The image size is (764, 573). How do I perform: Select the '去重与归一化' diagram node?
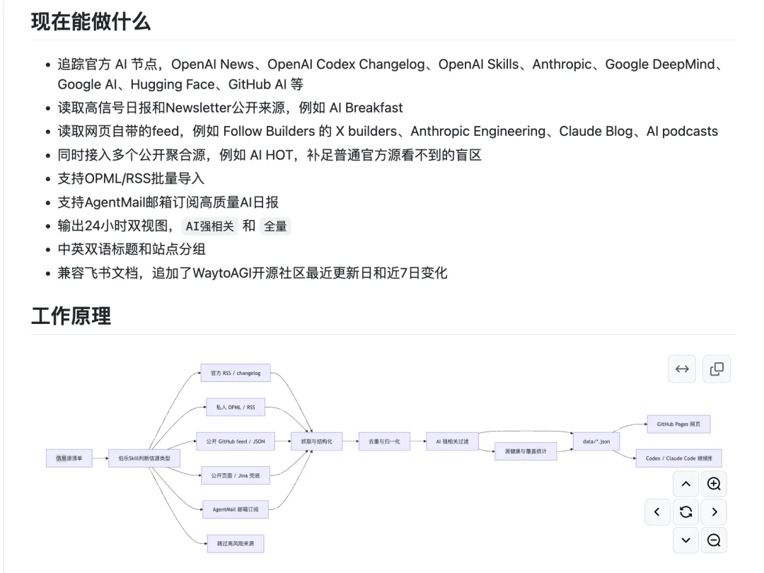(384, 441)
